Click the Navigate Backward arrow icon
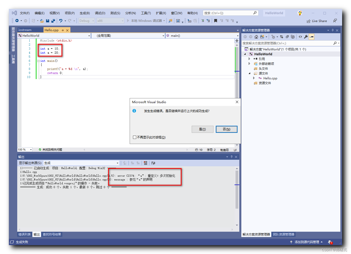Viewport: 351px width, 254px height. point(17,21)
